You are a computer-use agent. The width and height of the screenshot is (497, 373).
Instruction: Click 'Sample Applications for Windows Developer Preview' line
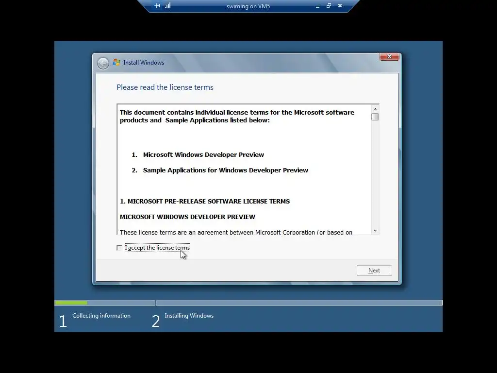click(x=225, y=170)
